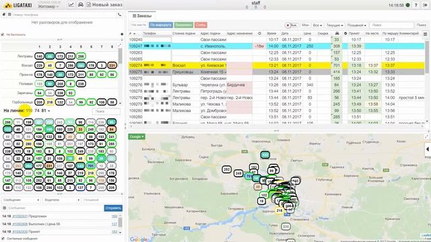Open the 'Все' filter dropdown

coord(317,25)
